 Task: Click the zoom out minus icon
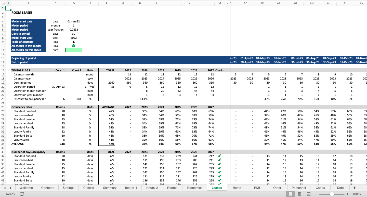(316, 194)
